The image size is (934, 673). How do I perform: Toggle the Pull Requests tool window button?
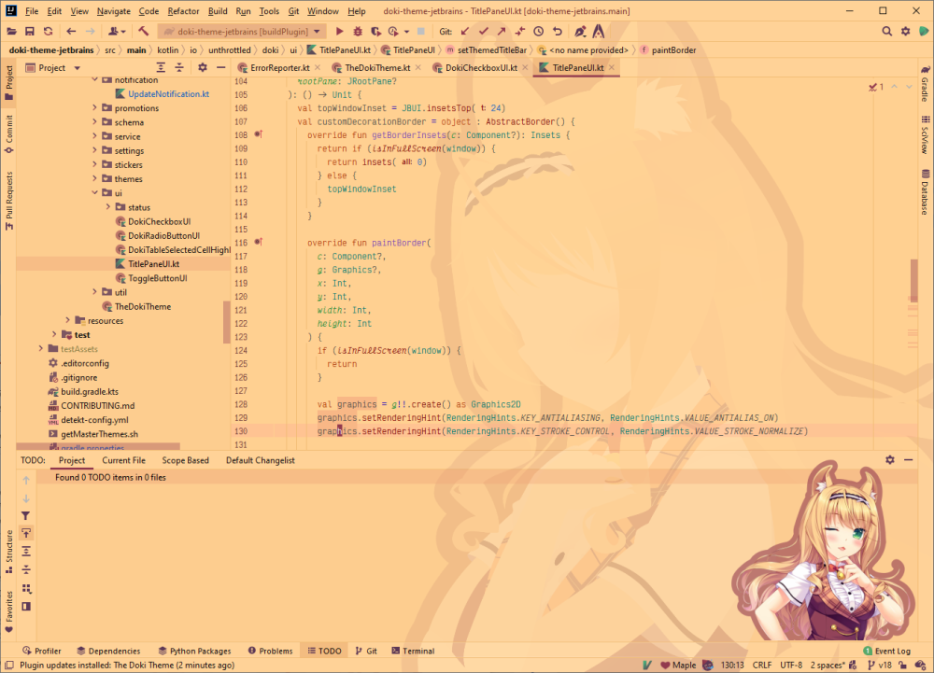click(x=9, y=201)
